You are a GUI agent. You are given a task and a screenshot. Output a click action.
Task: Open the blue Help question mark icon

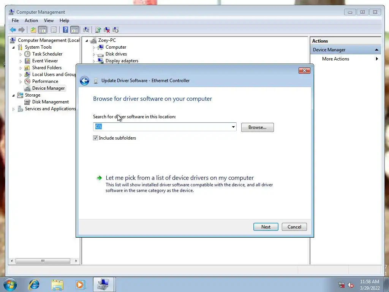(x=65, y=30)
